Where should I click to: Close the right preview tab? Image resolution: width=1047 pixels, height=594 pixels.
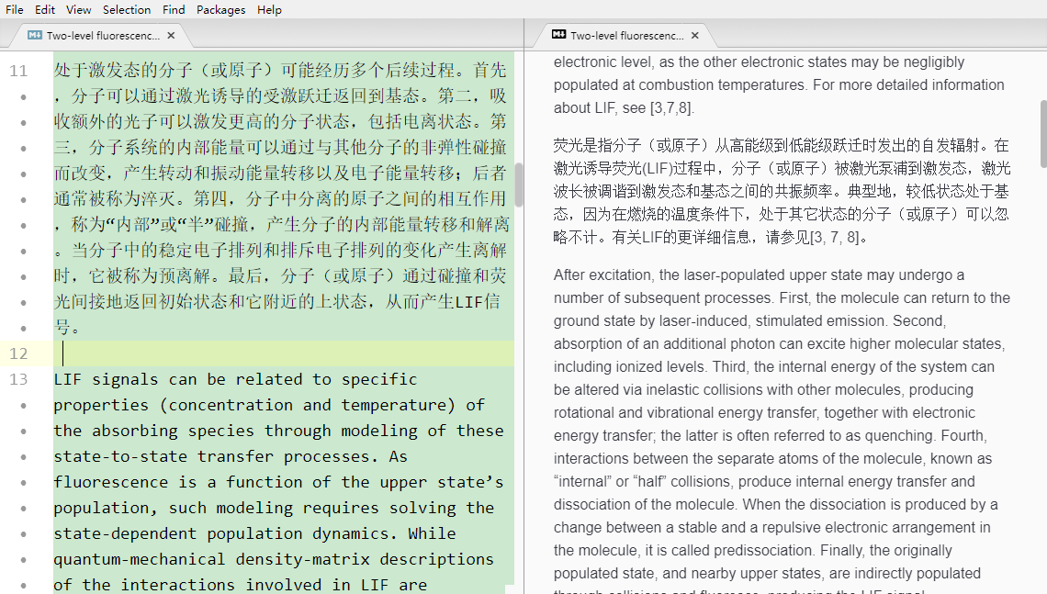tap(695, 36)
